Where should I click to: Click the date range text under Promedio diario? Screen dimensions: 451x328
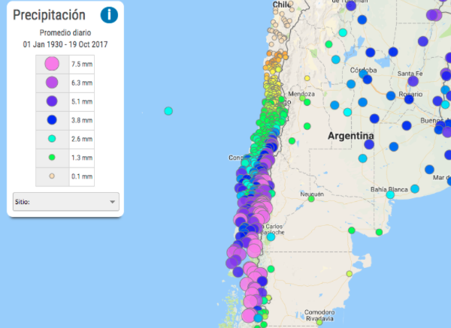click(x=65, y=45)
